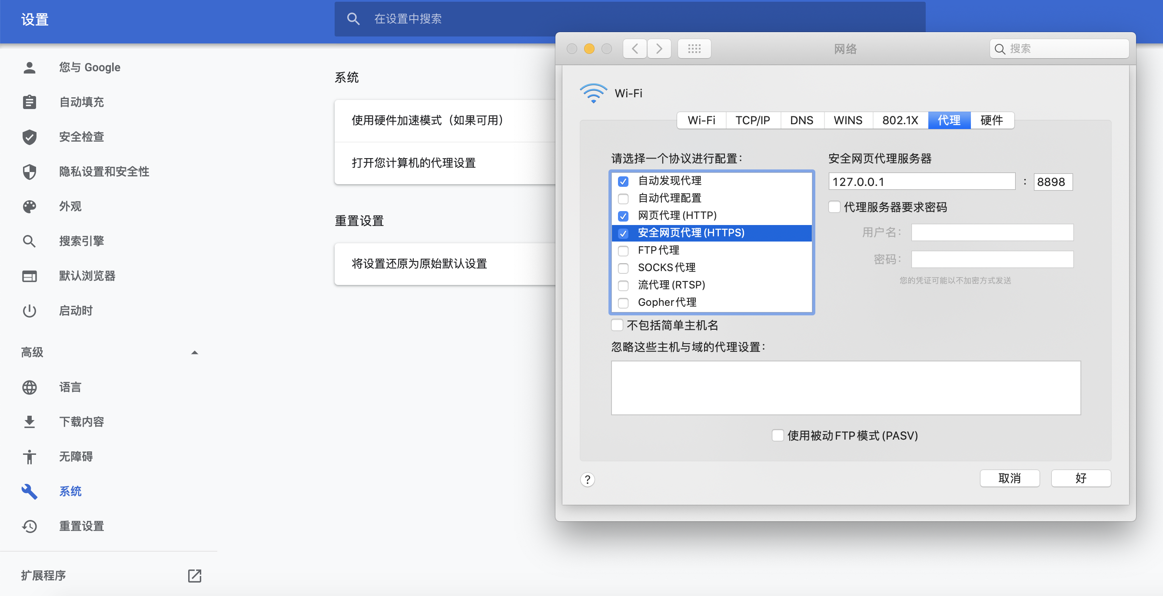Collapse the 高级 section arrow
The width and height of the screenshot is (1163, 596).
[x=195, y=352]
